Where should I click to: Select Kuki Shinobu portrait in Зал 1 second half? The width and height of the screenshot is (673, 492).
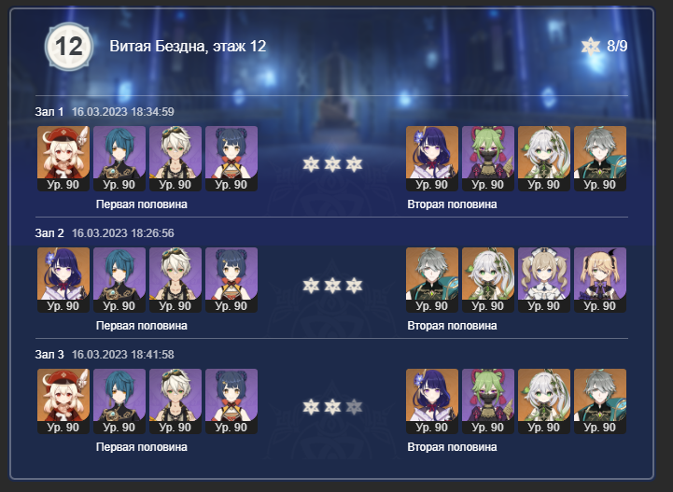[x=488, y=159]
